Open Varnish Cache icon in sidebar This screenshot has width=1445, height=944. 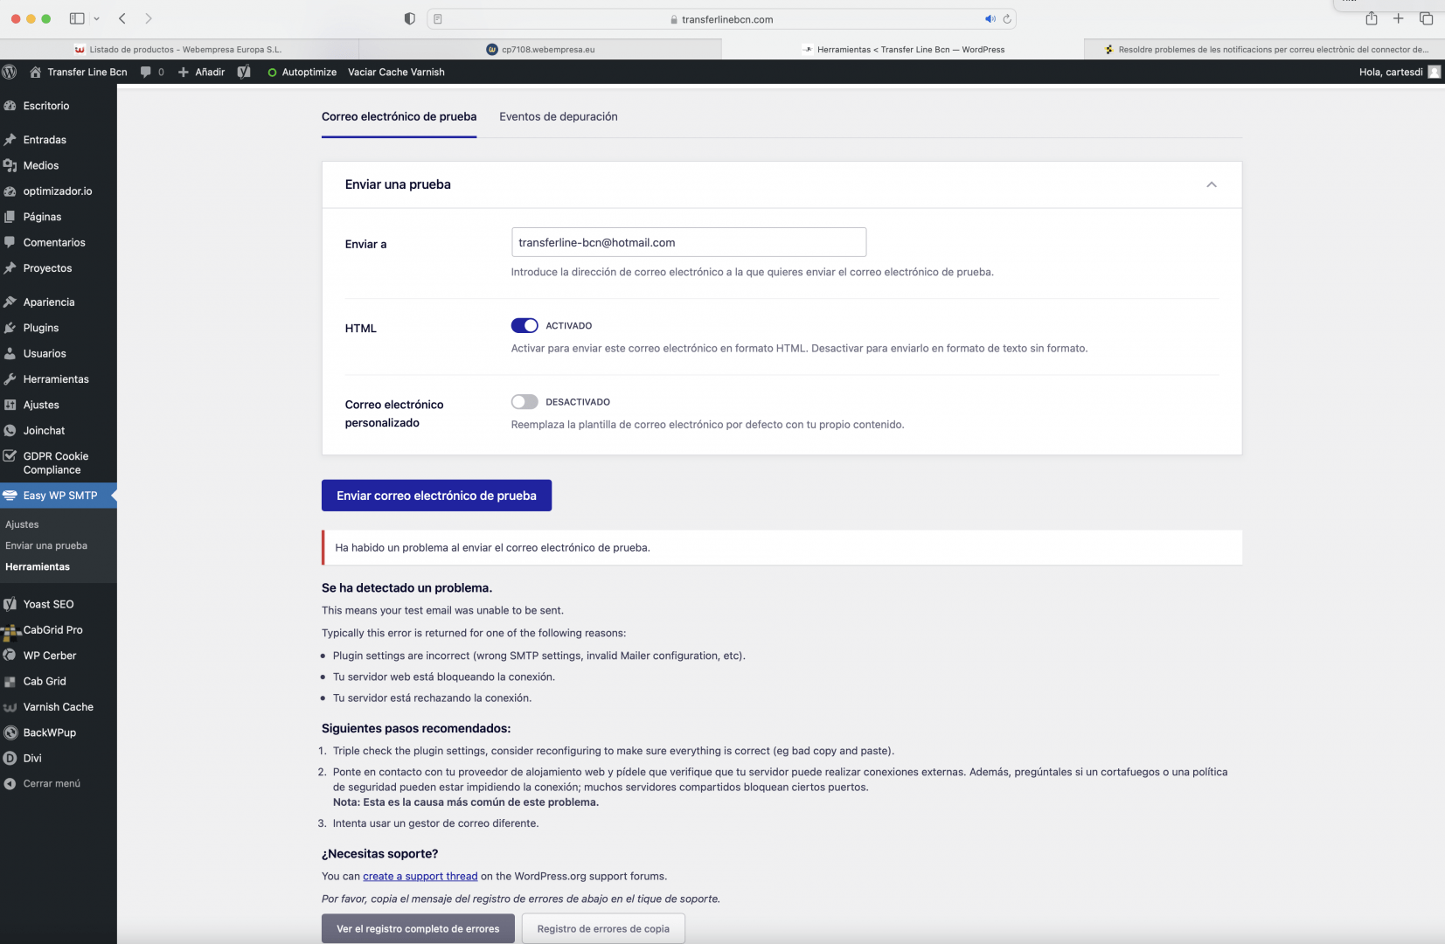click(x=10, y=707)
